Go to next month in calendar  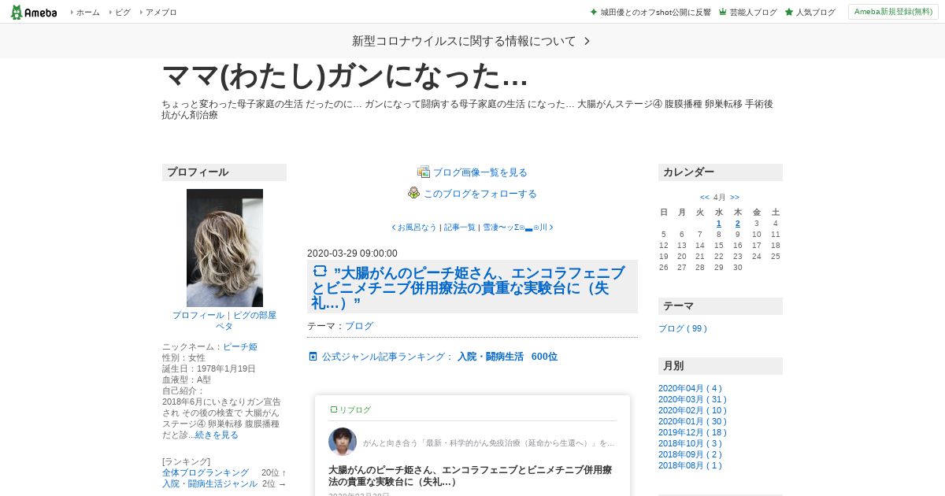[x=735, y=198]
